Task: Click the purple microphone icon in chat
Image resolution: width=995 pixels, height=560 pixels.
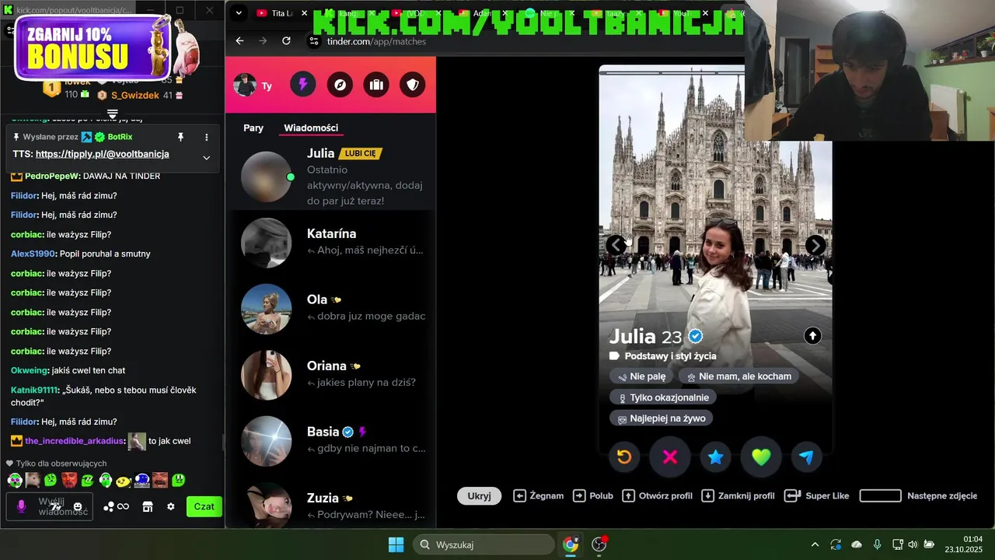Action: (x=21, y=506)
